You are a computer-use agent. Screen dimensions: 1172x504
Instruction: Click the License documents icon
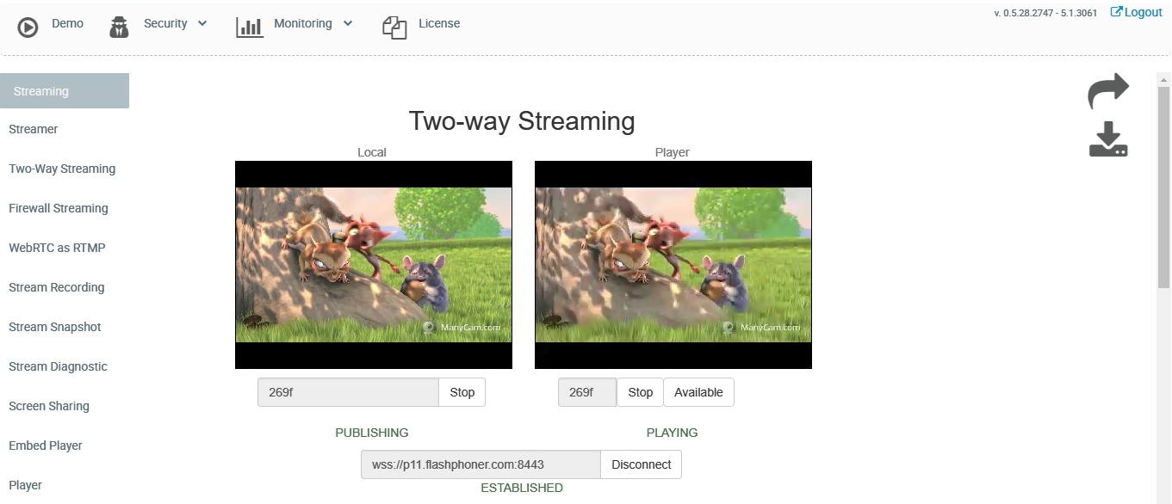tap(394, 27)
